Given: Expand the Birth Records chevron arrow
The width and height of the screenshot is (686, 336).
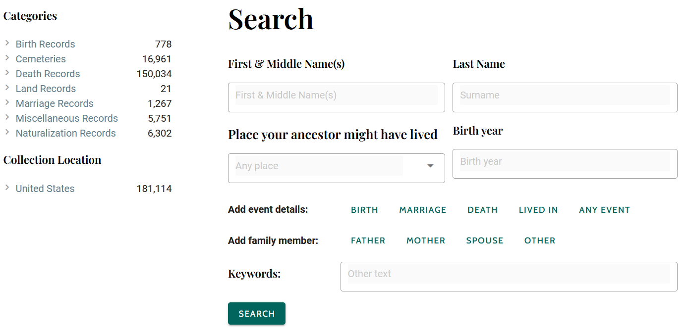Looking at the screenshot, I should (x=7, y=44).
